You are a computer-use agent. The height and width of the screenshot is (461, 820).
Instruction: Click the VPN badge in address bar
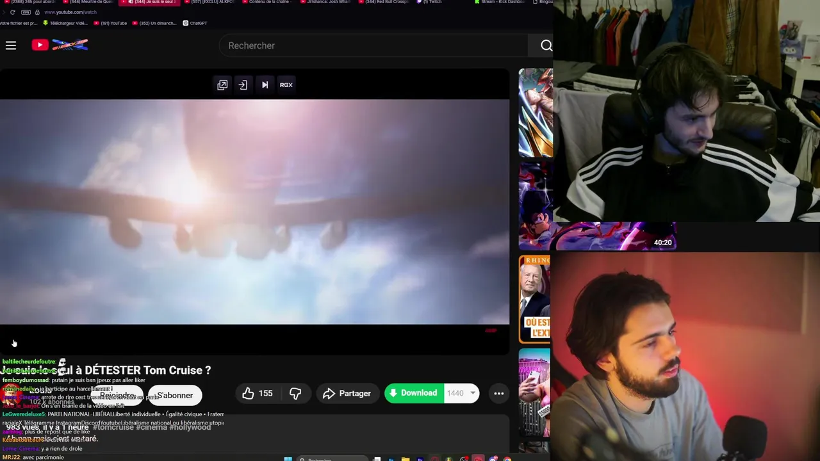click(x=26, y=12)
